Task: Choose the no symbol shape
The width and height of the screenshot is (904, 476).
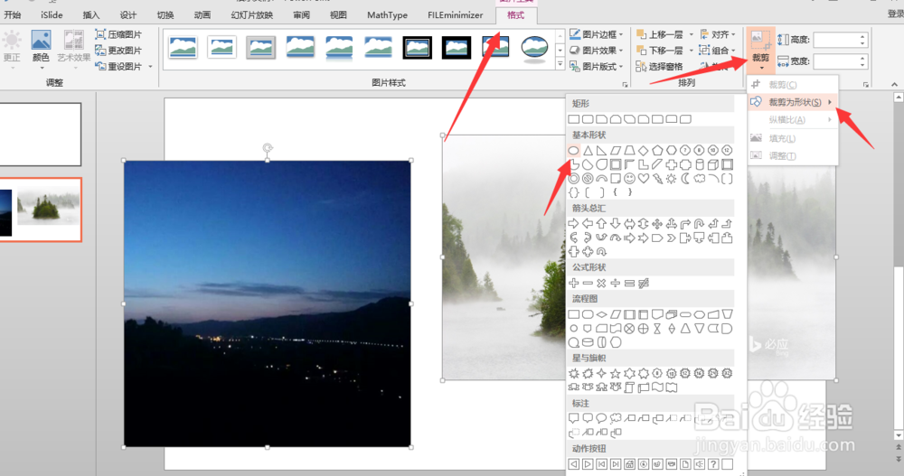Action: (x=589, y=179)
